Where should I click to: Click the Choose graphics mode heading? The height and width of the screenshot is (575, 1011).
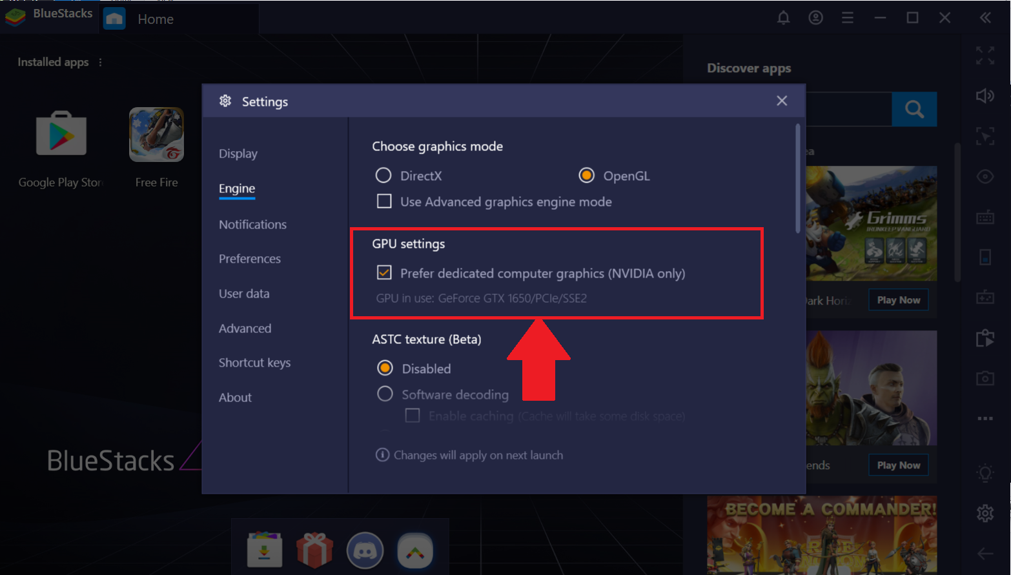click(437, 146)
